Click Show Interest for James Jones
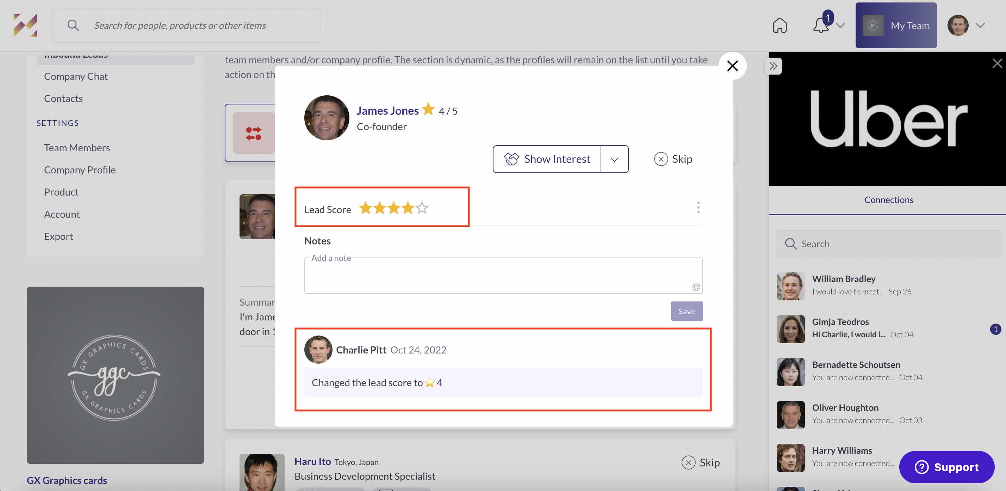 [x=547, y=159]
